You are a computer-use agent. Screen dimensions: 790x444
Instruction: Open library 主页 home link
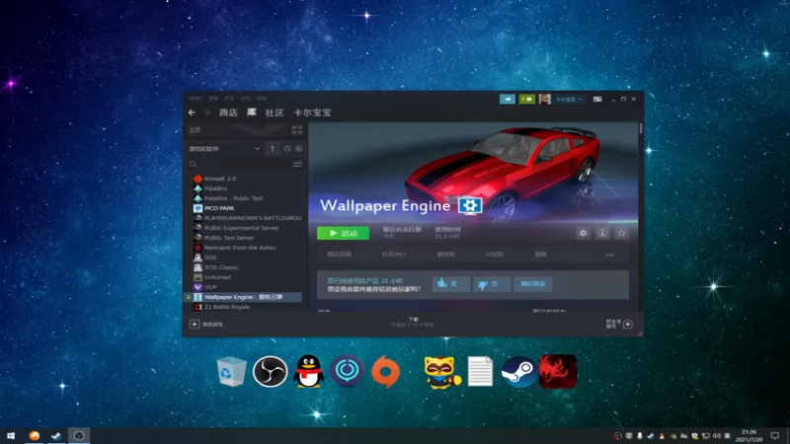pyautogui.click(x=195, y=130)
